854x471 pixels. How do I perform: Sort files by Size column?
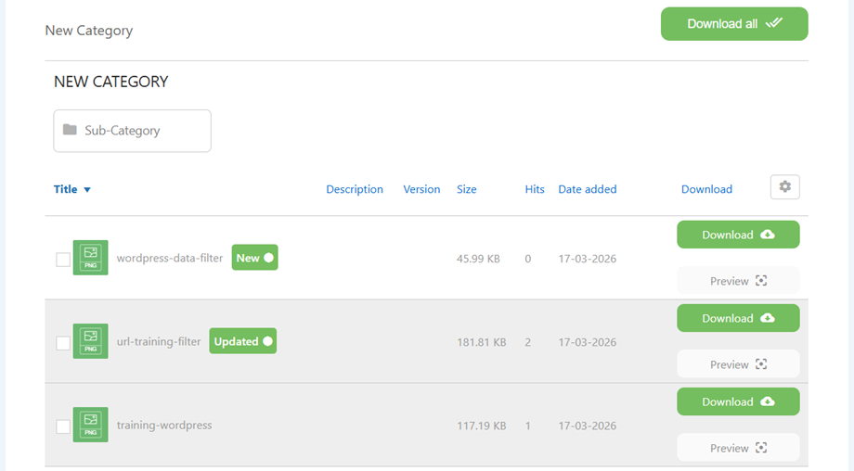pyautogui.click(x=466, y=189)
